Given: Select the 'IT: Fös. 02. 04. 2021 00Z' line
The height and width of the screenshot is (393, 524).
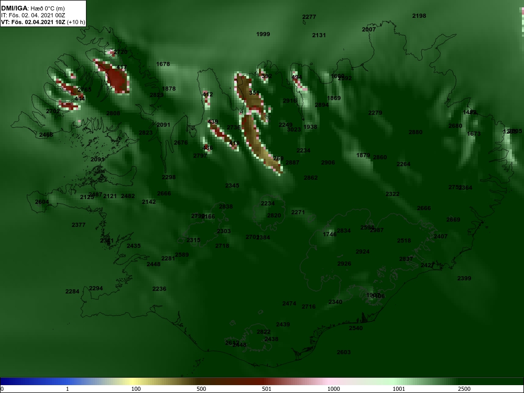Looking at the screenshot, I should coord(32,15).
